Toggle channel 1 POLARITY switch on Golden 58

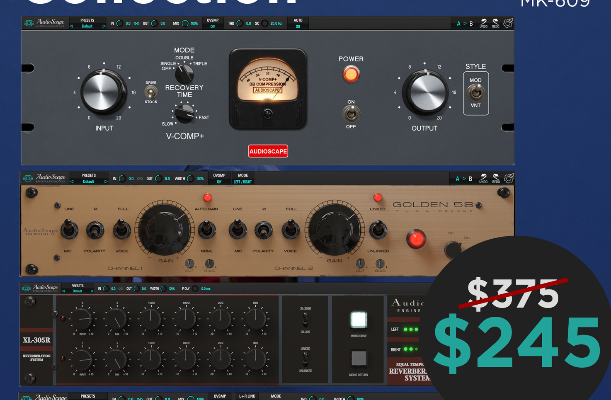tap(95, 230)
